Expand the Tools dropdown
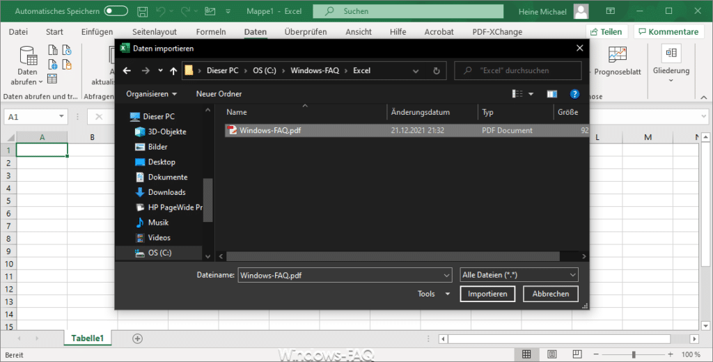 point(433,294)
